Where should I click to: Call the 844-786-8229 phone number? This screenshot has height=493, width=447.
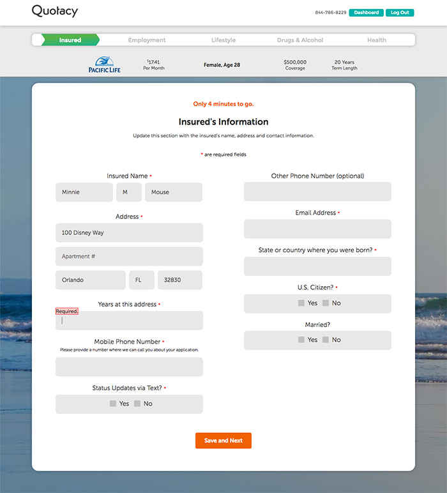pos(331,13)
